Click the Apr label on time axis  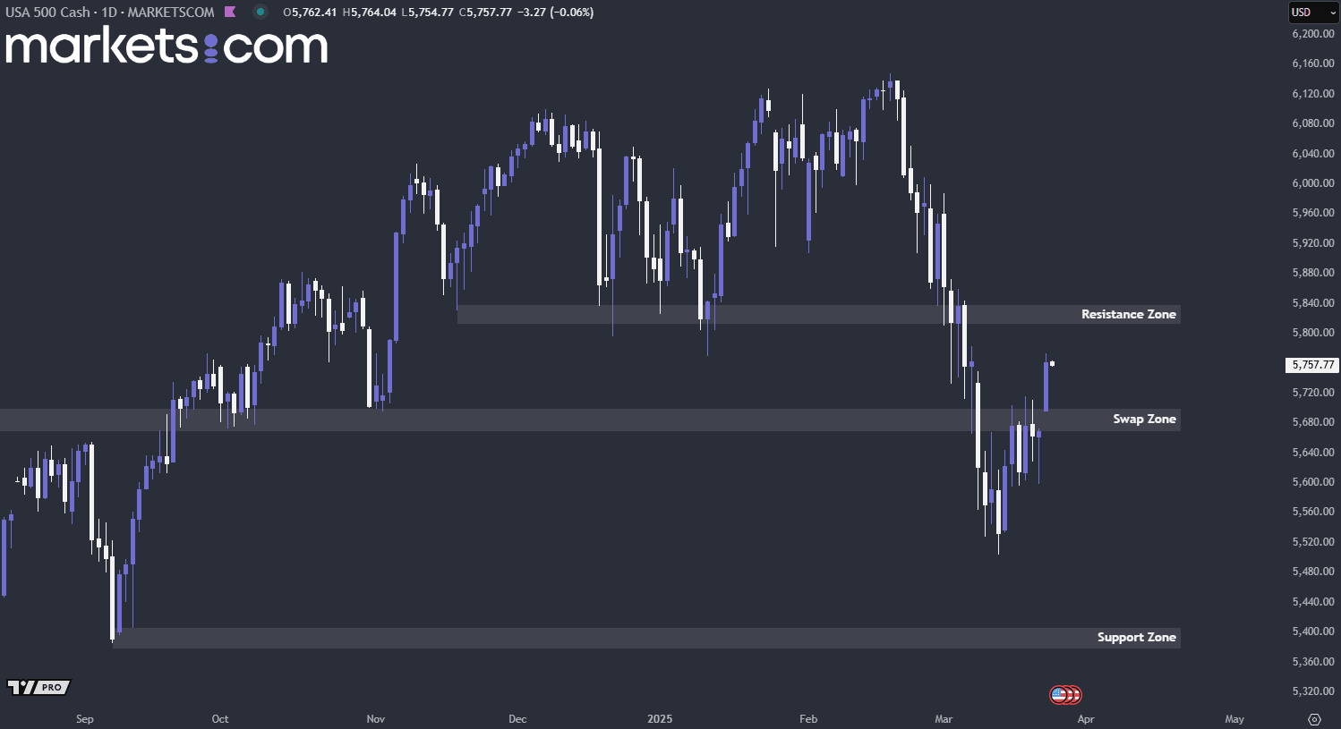pyautogui.click(x=1086, y=719)
